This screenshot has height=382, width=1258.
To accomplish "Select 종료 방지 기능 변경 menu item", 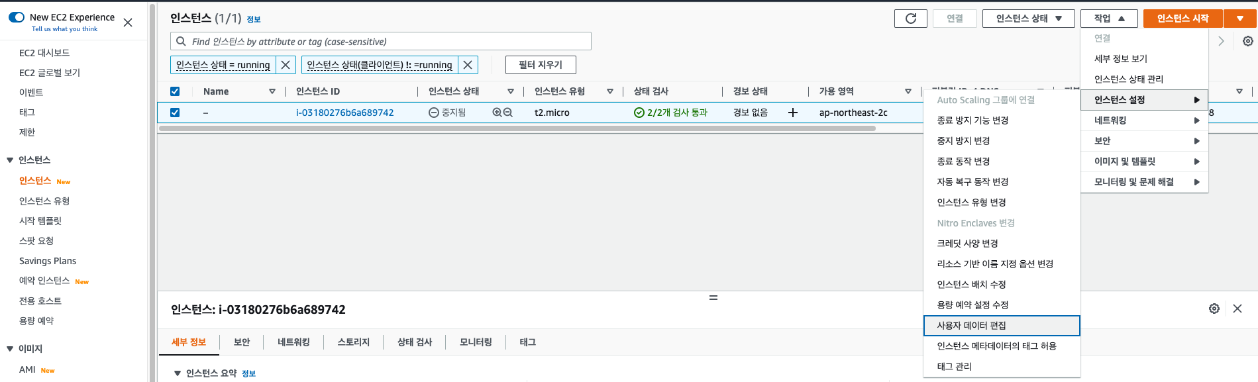I will (1002, 120).
